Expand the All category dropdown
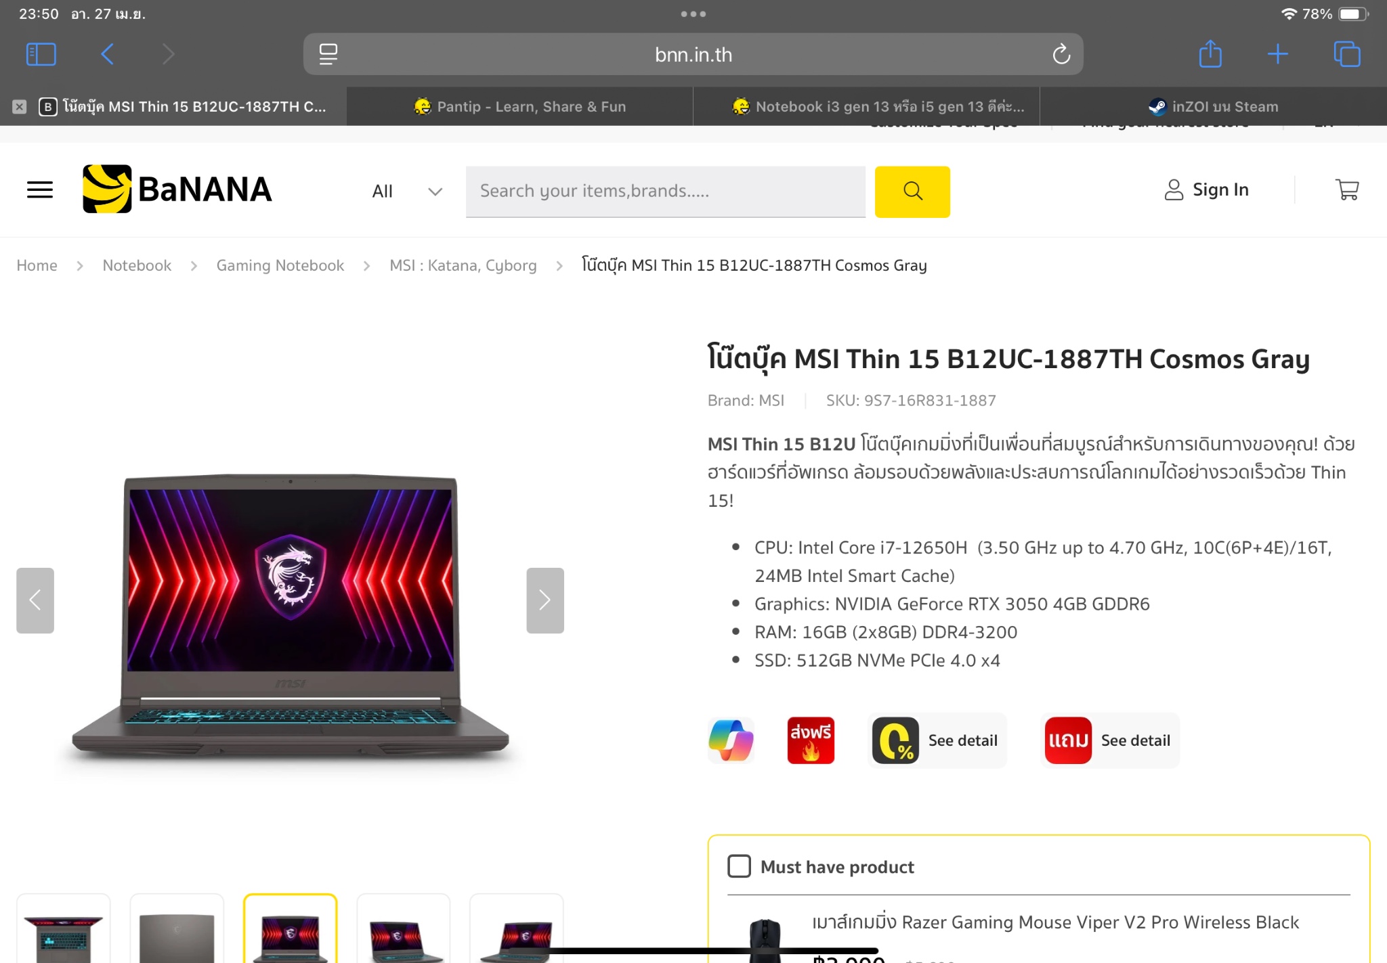This screenshot has width=1387, height=963. [x=407, y=192]
